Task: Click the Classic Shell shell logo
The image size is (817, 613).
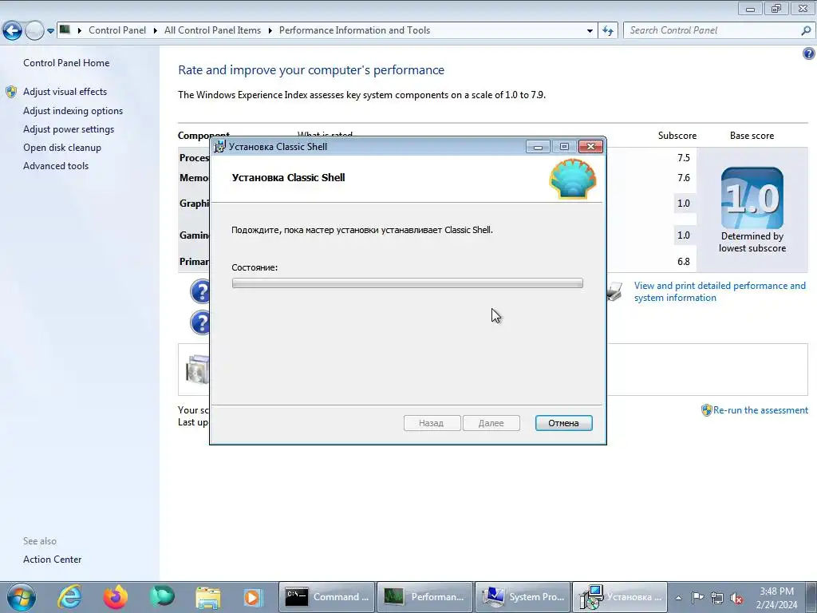Action: click(573, 179)
